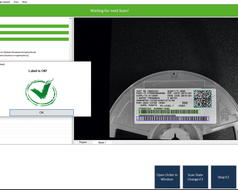Click the third green progress bar

pyautogui.click(x=34, y=39)
